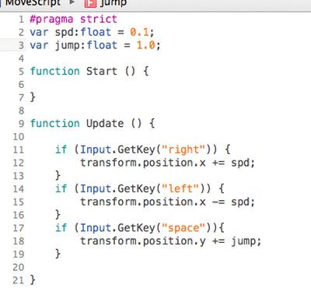
Task: Click the opening brace after Start ()
Action: pyautogui.click(x=146, y=72)
